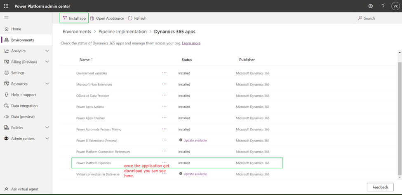Open the VK user account avatar

395,6
